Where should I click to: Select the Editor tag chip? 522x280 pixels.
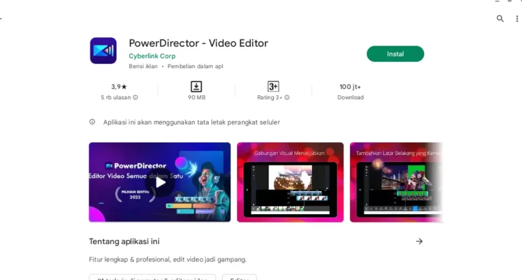[240, 278]
